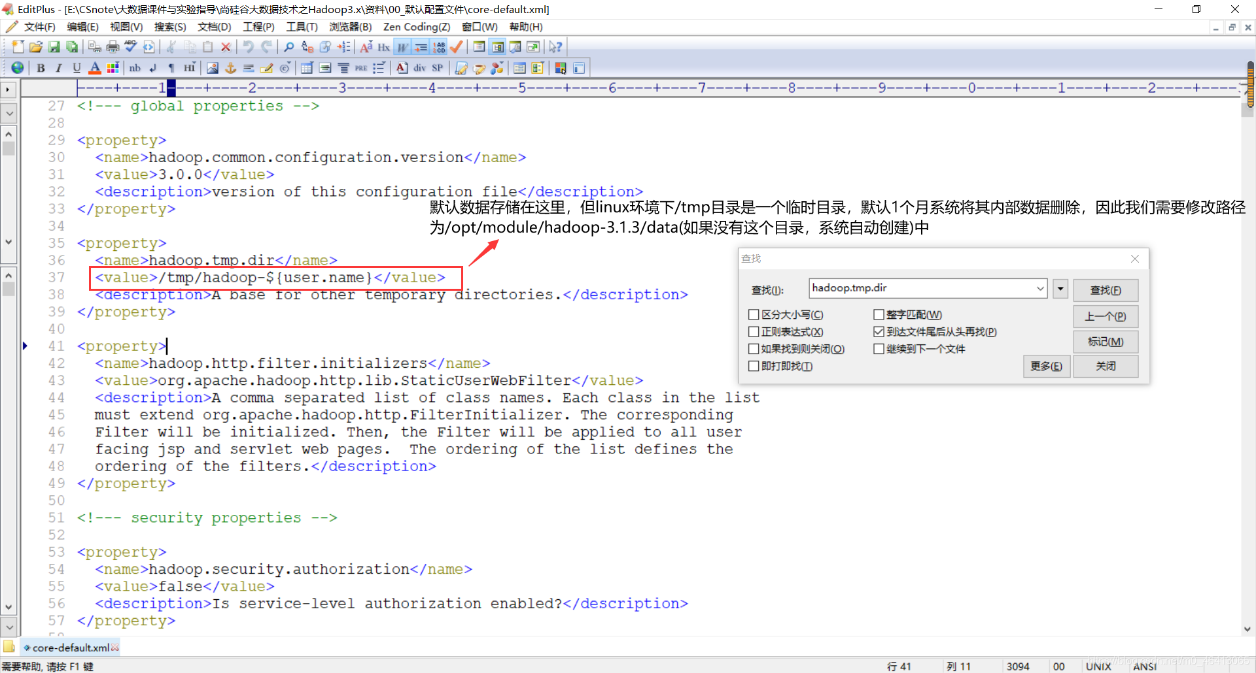Click the 关闭 close button
The image size is (1256, 673).
click(x=1106, y=366)
